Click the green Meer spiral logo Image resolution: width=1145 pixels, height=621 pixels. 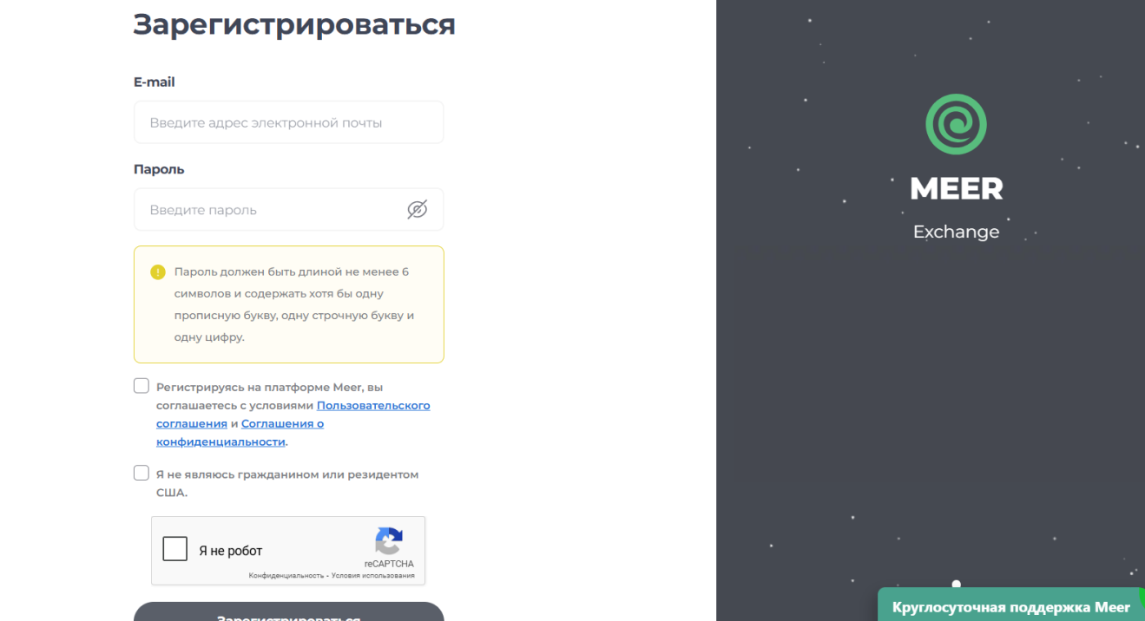click(x=956, y=123)
